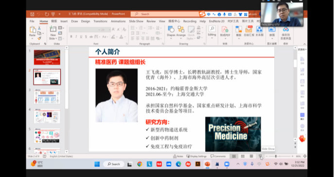Select slide 4 thumbnail in panel
This screenshot has width=334, height=177.
click(47, 116)
